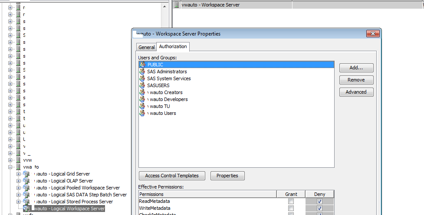
Task: Check Grant for ReadMetadata permission
Action: pos(291,201)
